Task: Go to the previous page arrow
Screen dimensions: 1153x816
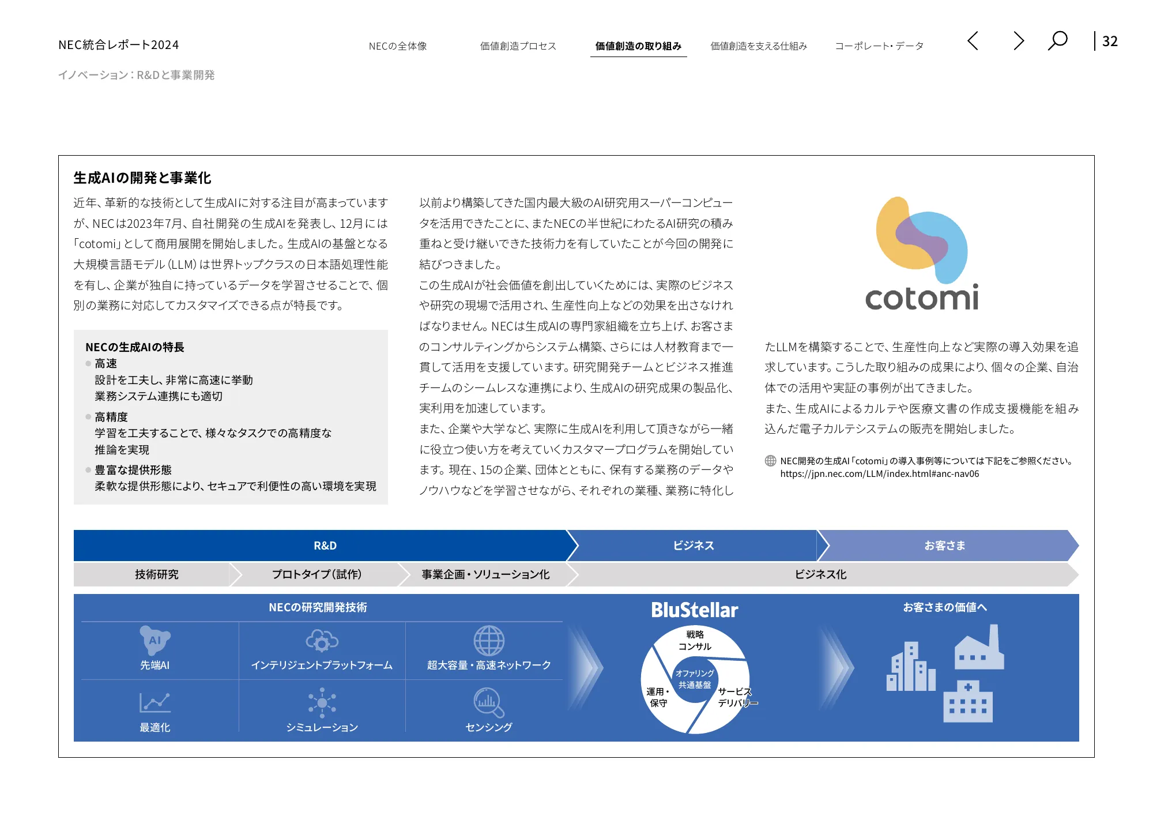Action: click(973, 41)
